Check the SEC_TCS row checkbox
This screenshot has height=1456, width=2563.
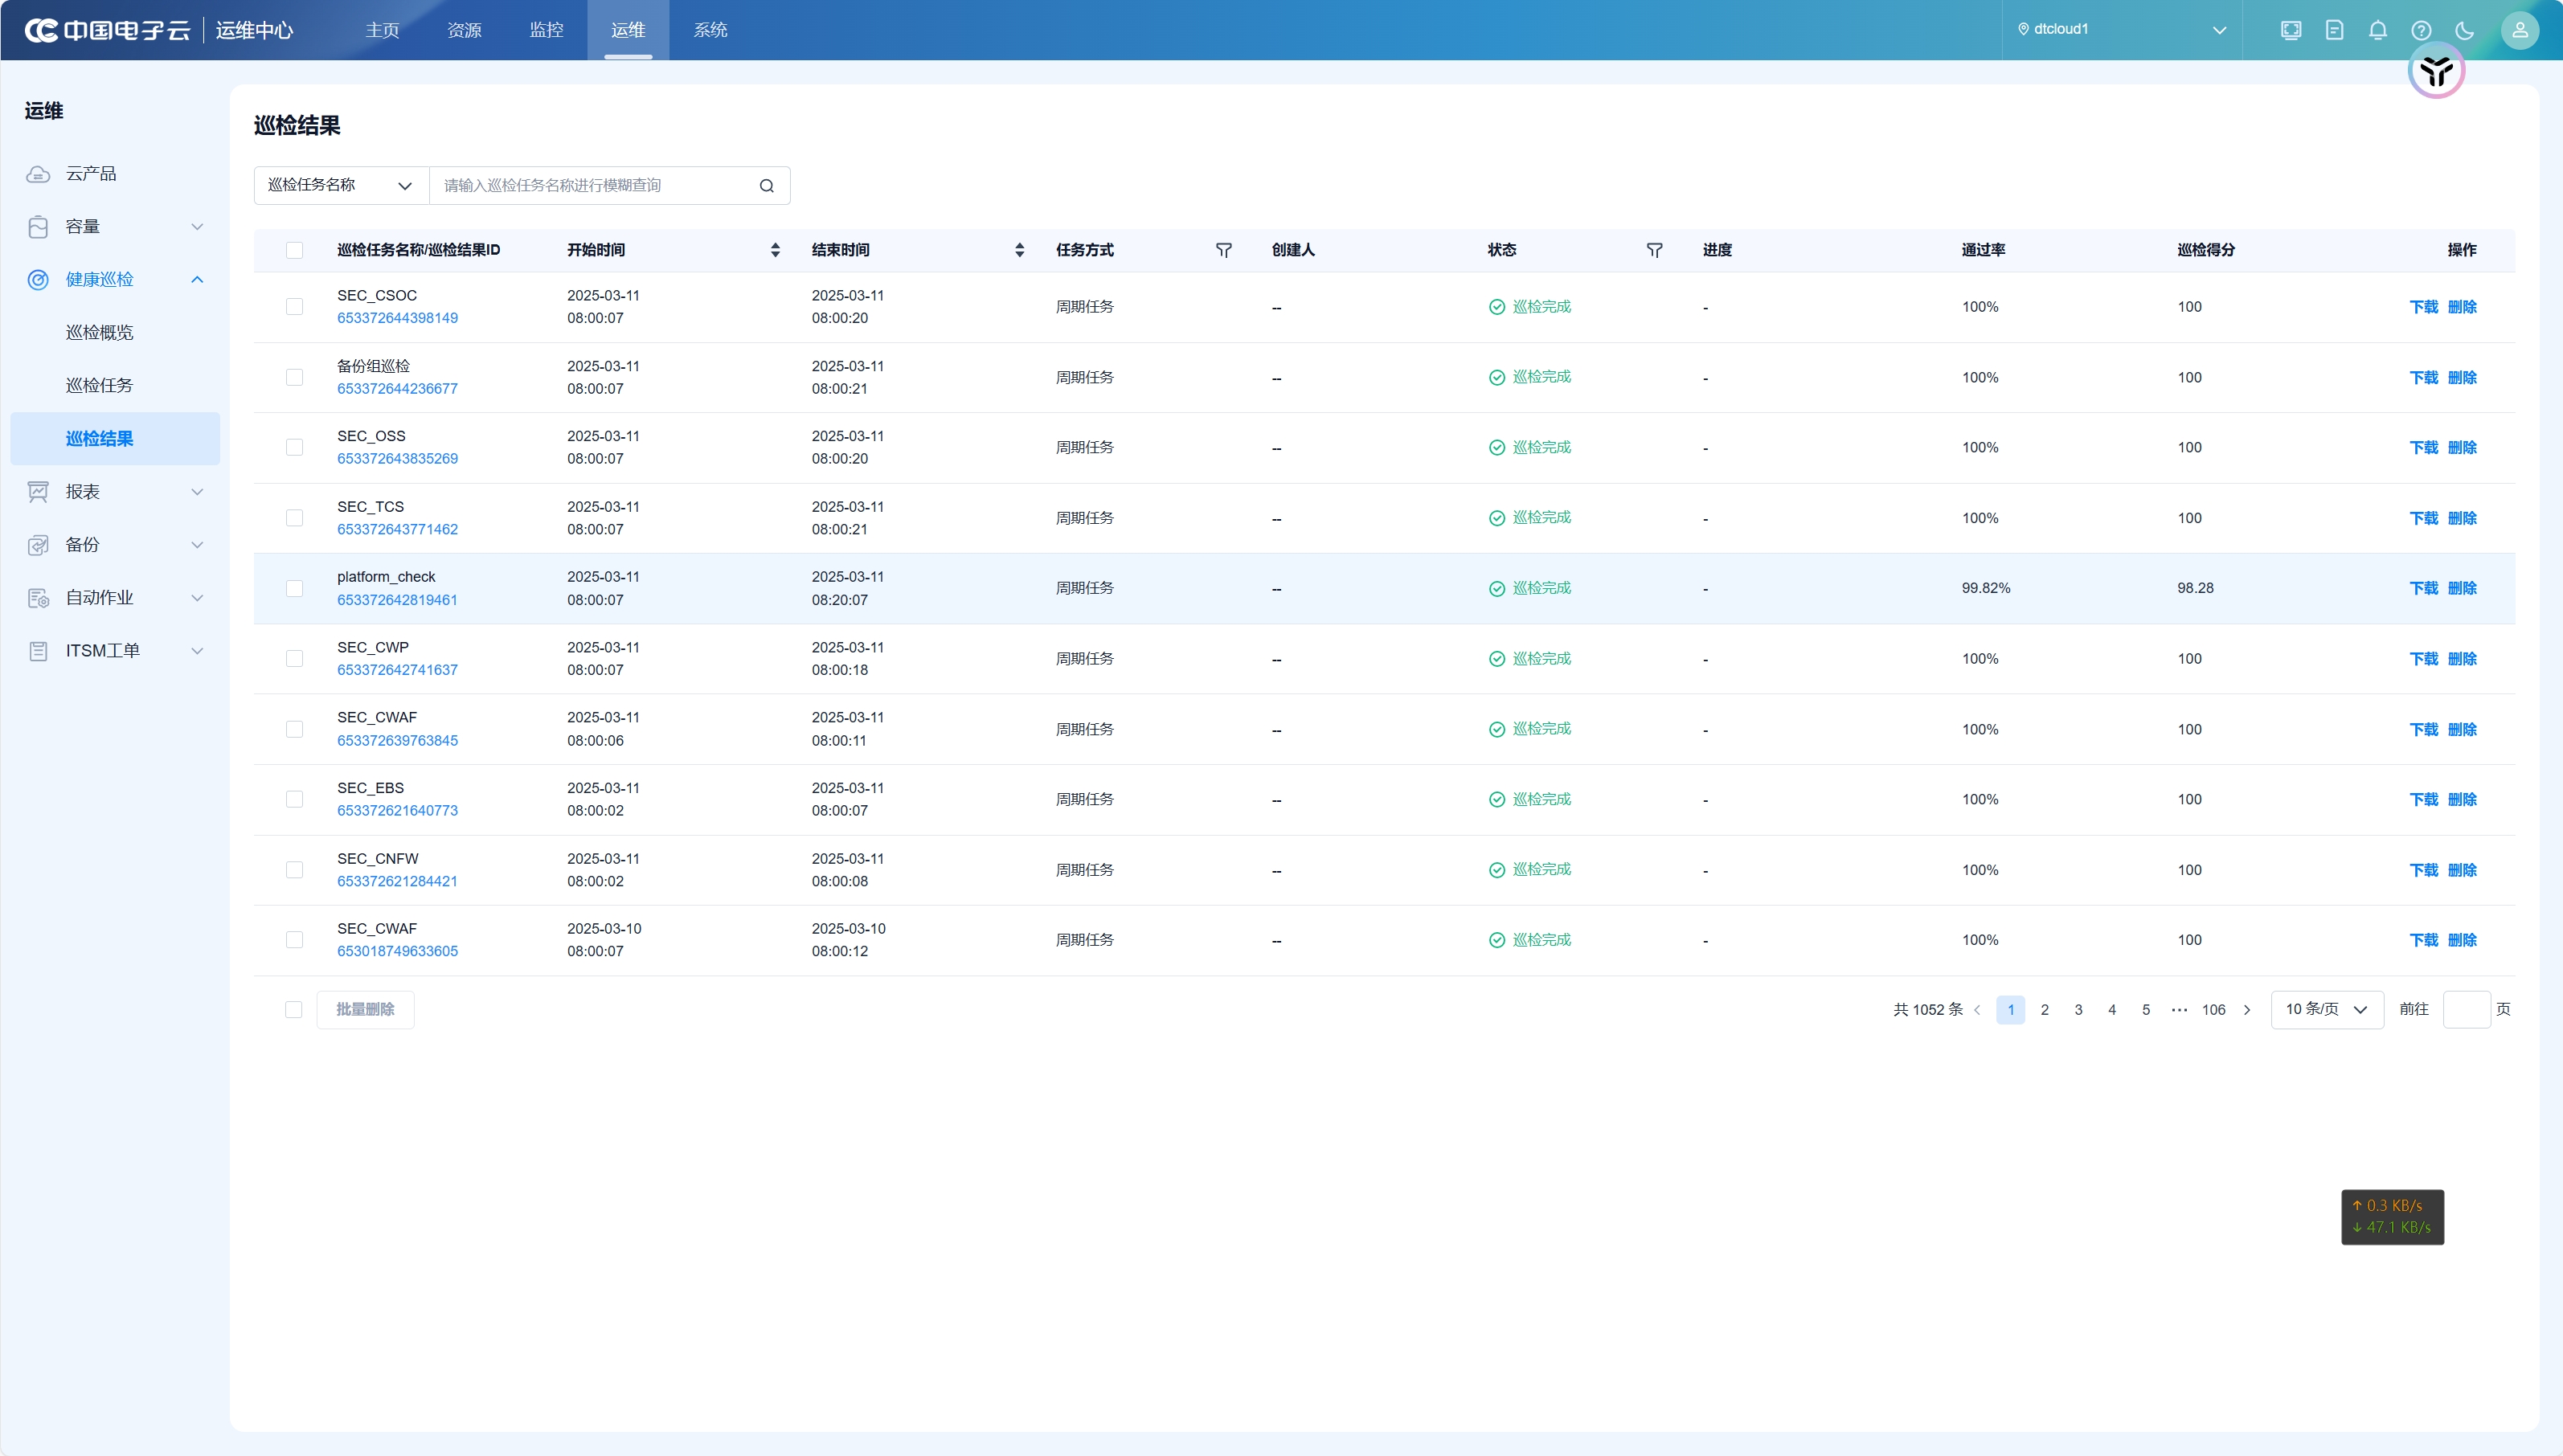pyautogui.click(x=294, y=518)
